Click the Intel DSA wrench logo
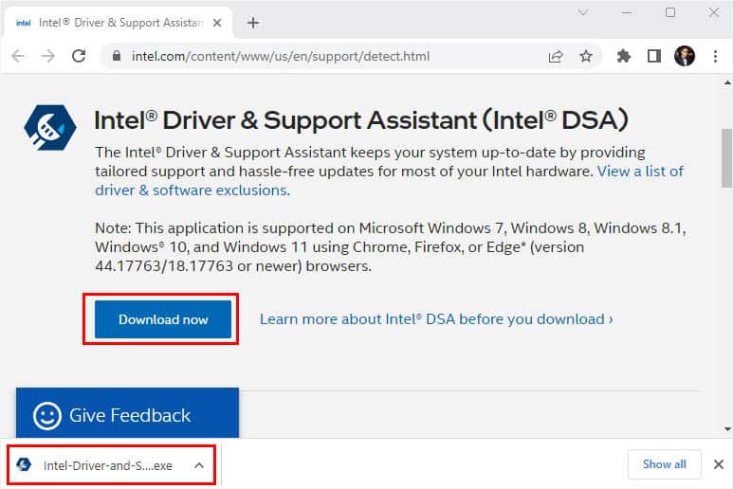The height and width of the screenshot is (489, 733). click(x=50, y=127)
